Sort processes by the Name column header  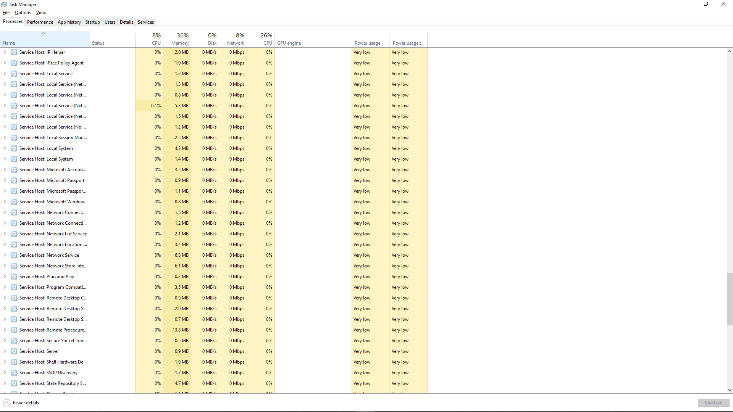[x=45, y=39]
